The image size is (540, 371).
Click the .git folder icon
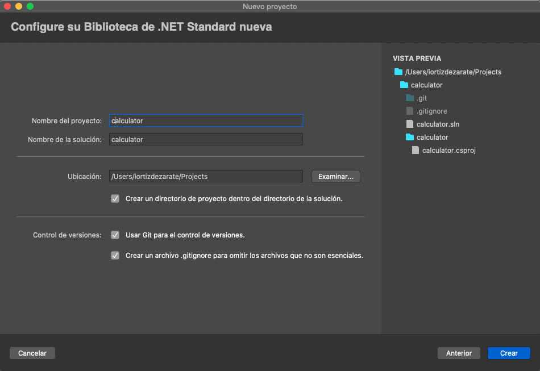(410, 98)
